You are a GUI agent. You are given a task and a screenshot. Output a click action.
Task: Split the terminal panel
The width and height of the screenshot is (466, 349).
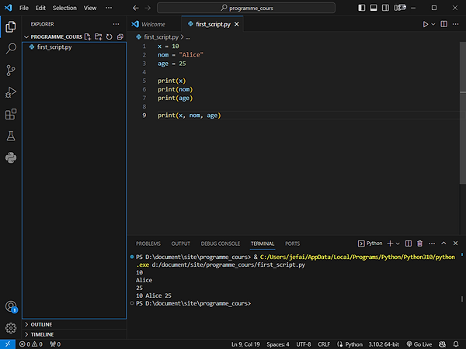[x=409, y=244]
